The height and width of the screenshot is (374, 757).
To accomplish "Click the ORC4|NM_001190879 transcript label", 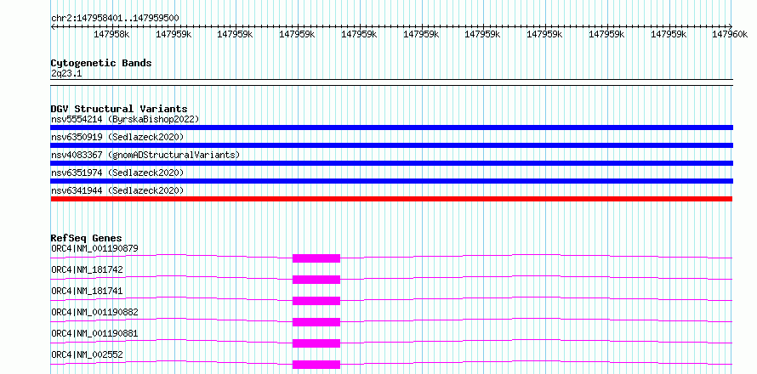I will 94,248.
